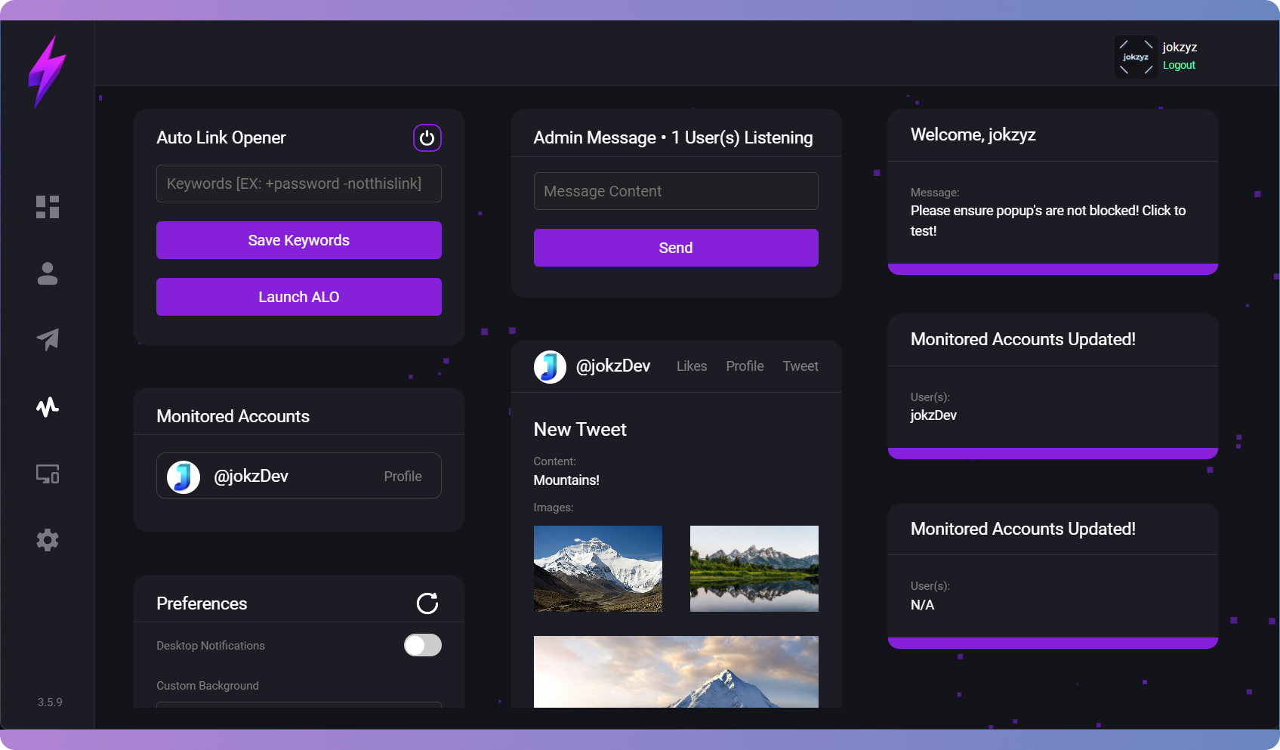Enable the Desktop Notifications switch
1280x750 pixels.
pos(422,645)
